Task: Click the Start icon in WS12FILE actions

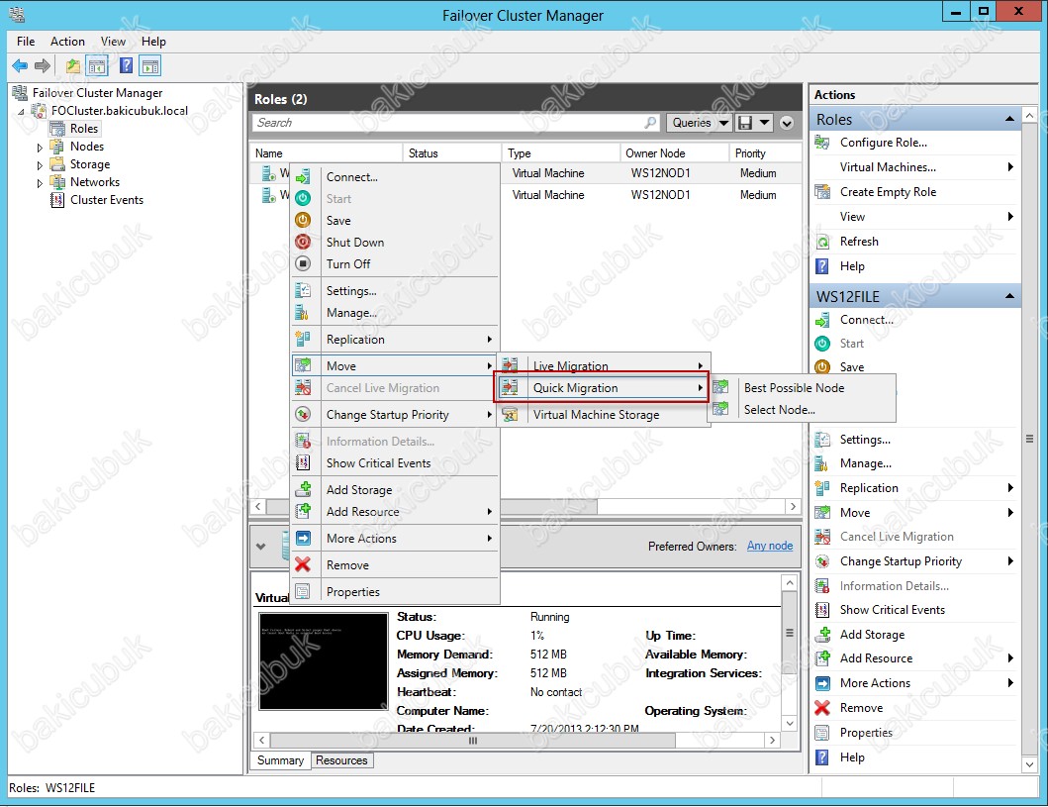Action: [x=822, y=343]
